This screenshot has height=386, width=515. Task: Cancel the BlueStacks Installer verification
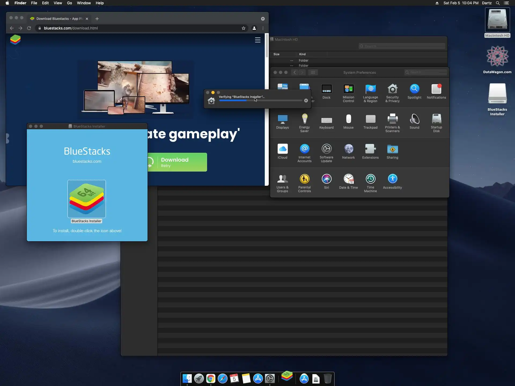[306, 101]
